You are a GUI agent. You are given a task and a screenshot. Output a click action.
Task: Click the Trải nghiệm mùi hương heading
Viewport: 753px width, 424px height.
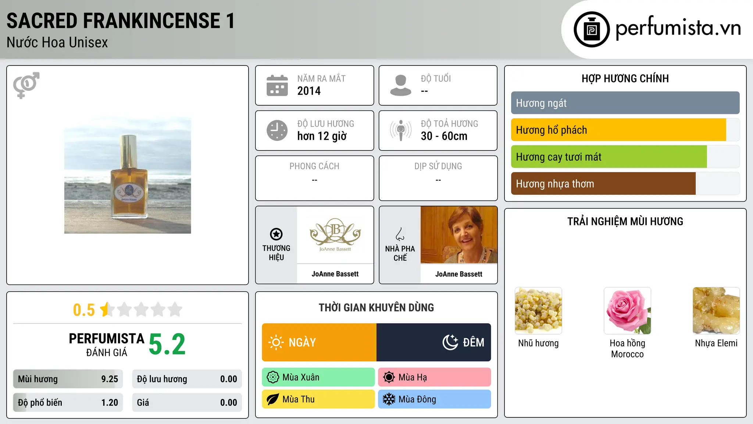pos(625,222)
